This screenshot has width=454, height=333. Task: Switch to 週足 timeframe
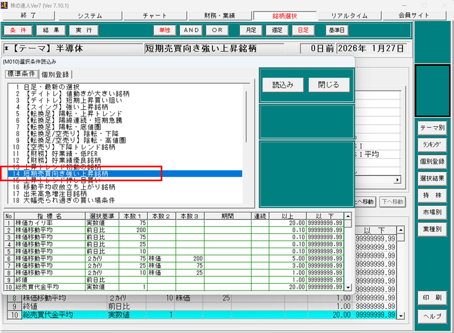277,30
